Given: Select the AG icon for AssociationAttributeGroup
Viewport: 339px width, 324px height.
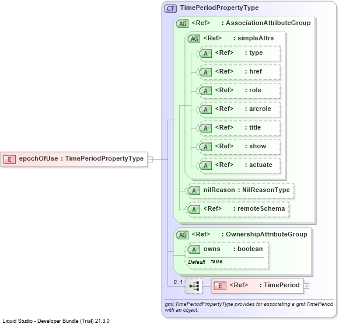Looking at the screenshot, I should point(182,23).
